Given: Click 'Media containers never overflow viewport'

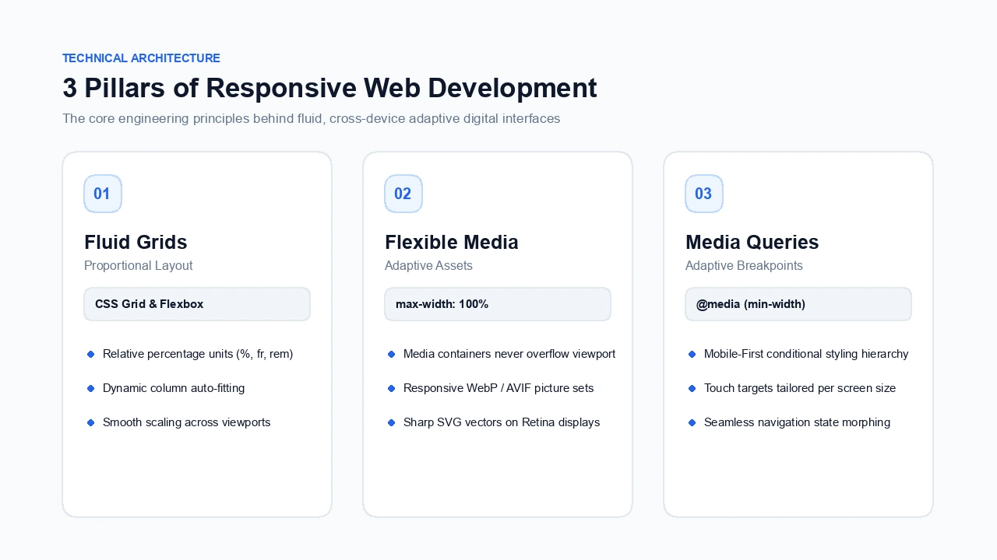Looking at the screenshot, I should [x=509, y=354].
